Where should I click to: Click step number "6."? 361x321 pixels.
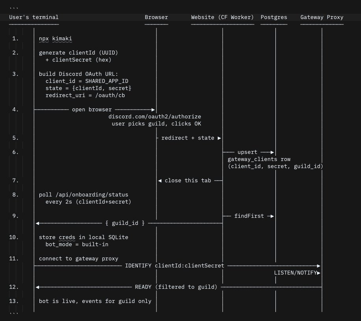click(x=15, y=152)
